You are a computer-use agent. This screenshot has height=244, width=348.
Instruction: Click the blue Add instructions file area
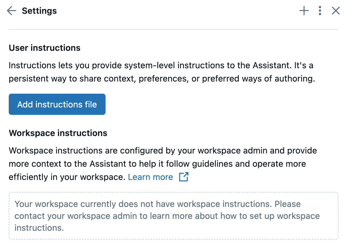pos(57,104)
